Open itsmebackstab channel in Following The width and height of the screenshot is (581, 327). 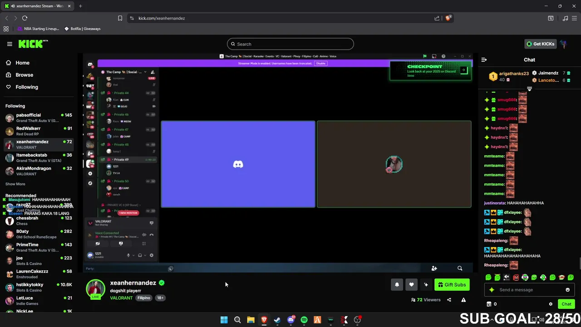pyautogui.click(x=39, y=158)
